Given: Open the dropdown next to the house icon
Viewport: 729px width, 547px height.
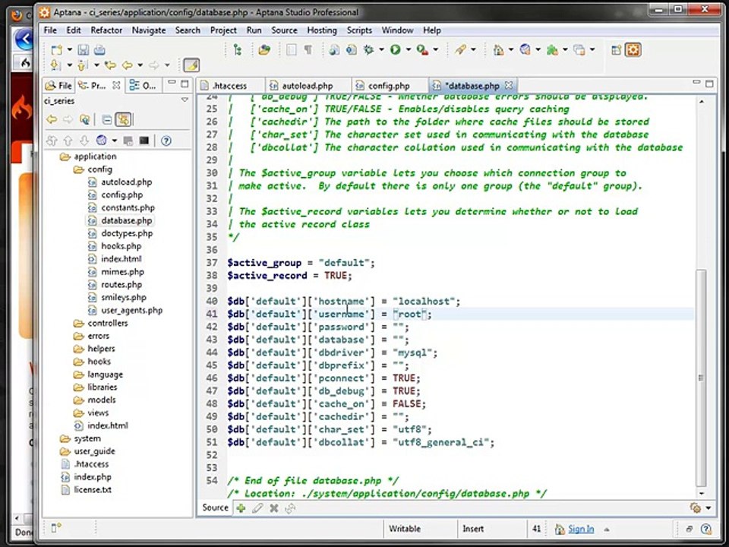Looking at the screenshot, I should pyautogui.click(x=510, y=49).
